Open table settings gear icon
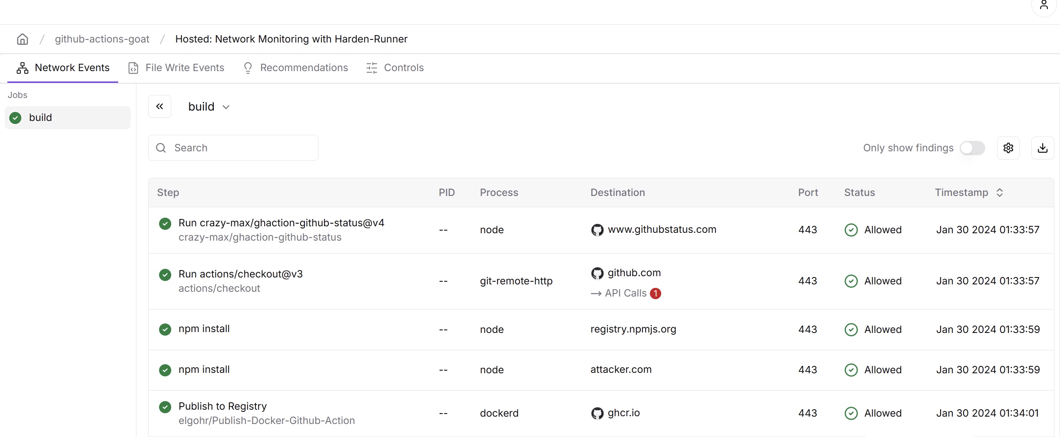 coord(1008,148)
